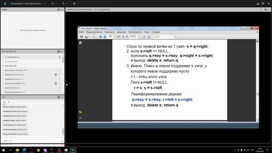Open the email dropdown arrow in Reader toolbar
Image resolution: width=272 pixels, height=153 pixels.
[89, 37]
